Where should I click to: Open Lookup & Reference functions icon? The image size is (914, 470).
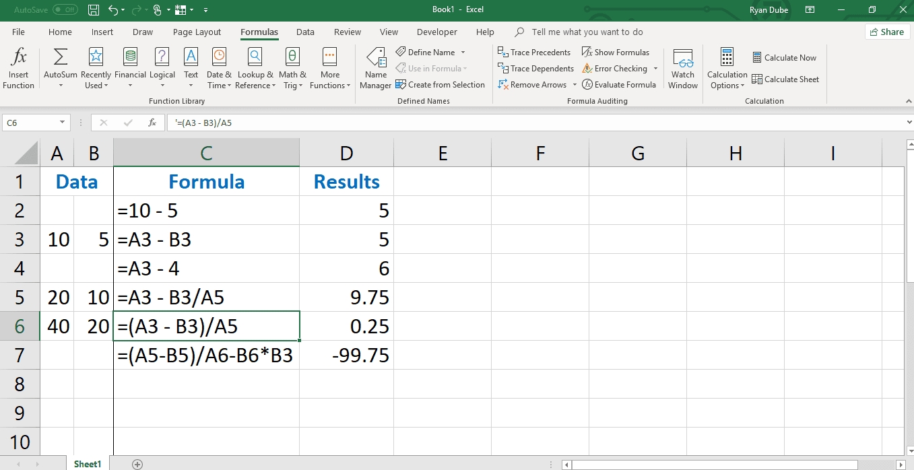click(255, 57)
